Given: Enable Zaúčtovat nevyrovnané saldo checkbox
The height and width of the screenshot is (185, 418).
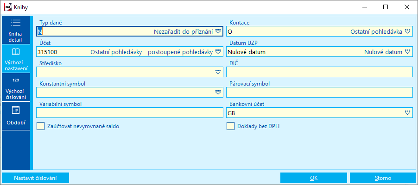Looking at the screenshot, I should click(x=40, y=126).
